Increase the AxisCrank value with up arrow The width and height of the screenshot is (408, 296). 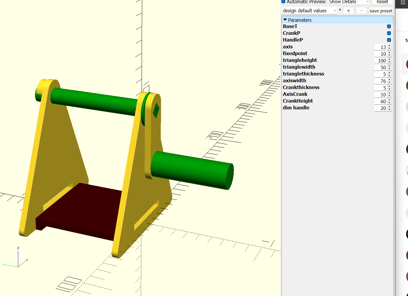pos(389,93)
